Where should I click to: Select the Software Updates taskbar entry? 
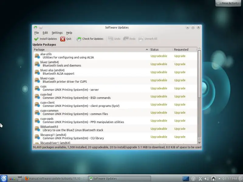coord(119,179)
